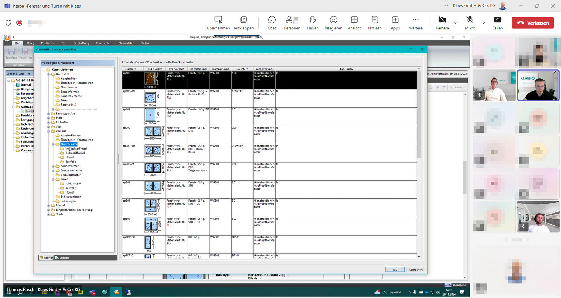Viewport: 561px width, 298px height.
Task: Click the template list vertical scrollbar
Action: (419, 116)
